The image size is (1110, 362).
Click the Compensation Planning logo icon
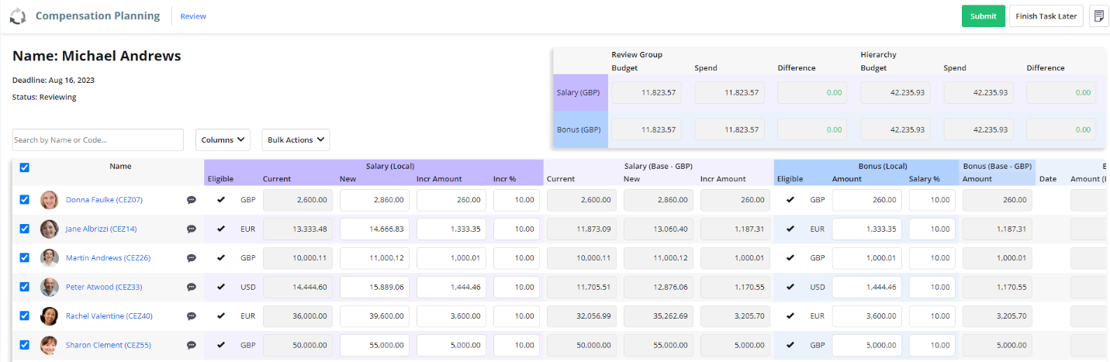(x=17, y=16)
